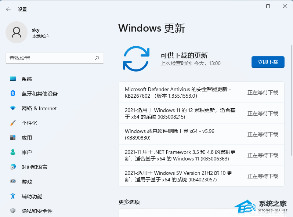The image size is (293, 217).
Task: Select the Microsoft Defender Antivirus KB2267602 update
Action: point(202,92)
